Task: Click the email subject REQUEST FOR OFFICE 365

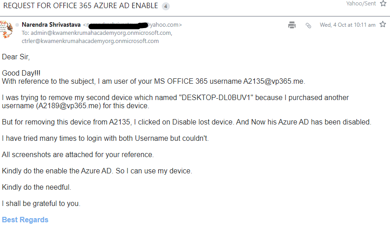Action: 80,6
